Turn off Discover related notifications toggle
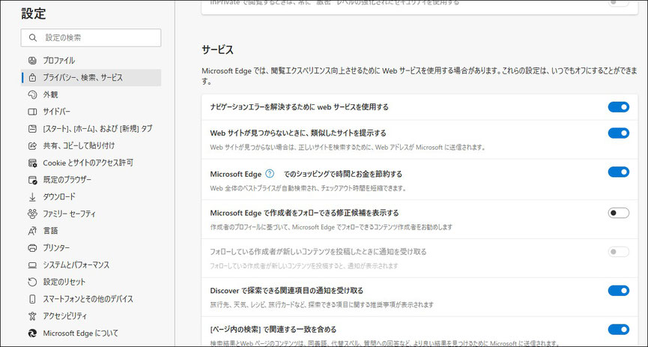Screen dimensions: 648x347 coord(618,290)
